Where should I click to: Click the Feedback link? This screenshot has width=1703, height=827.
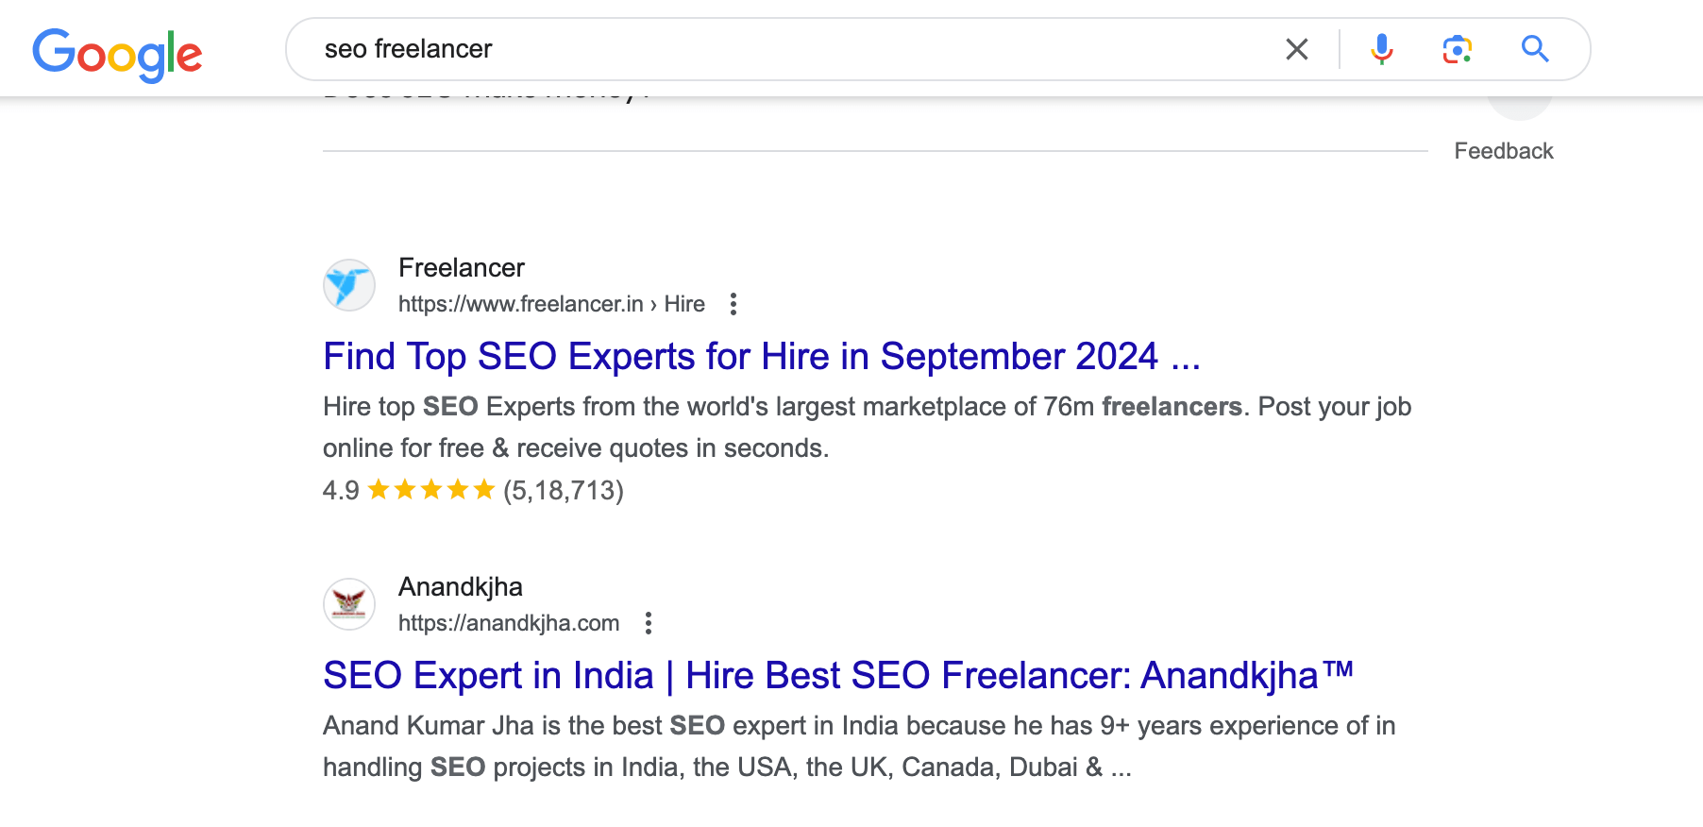[x=1503, y=151]
